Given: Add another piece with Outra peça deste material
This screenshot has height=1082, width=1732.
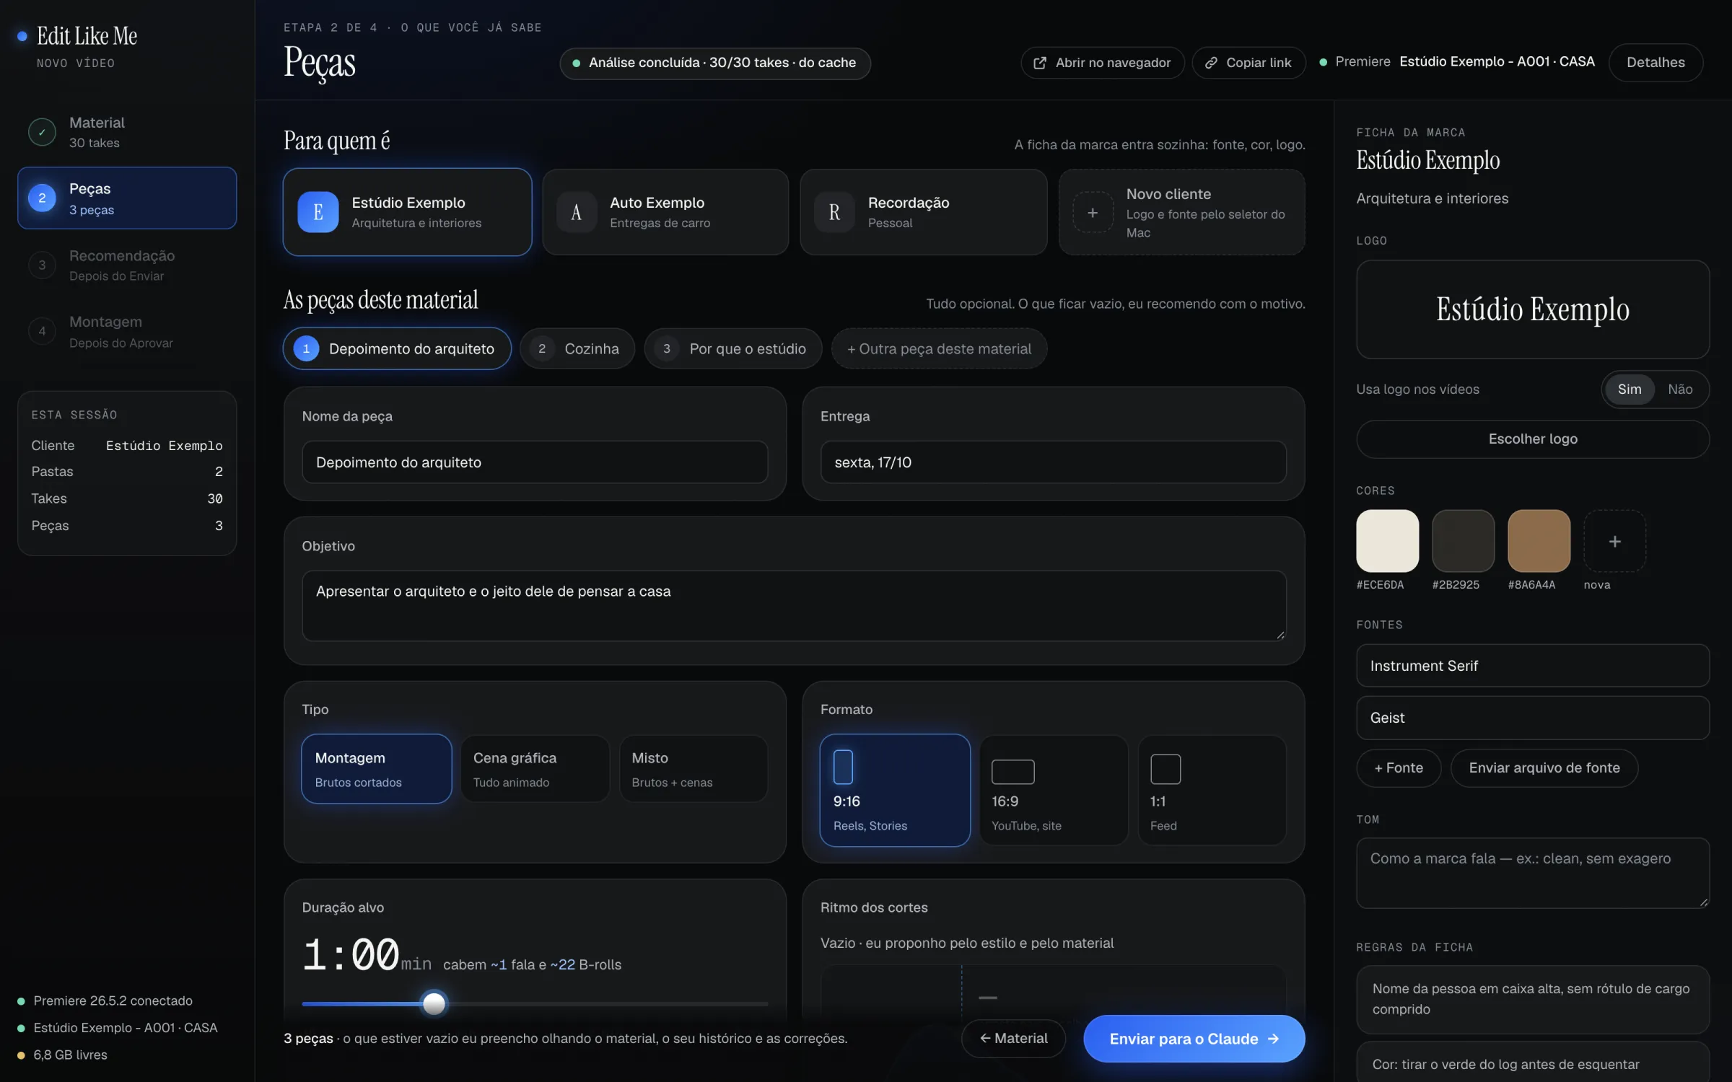Looking at the screenshot, I should [939, 348].
